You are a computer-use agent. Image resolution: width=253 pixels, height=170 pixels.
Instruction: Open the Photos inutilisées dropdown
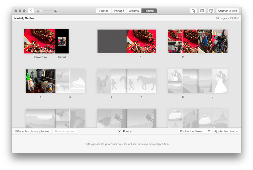click(195, 131)
